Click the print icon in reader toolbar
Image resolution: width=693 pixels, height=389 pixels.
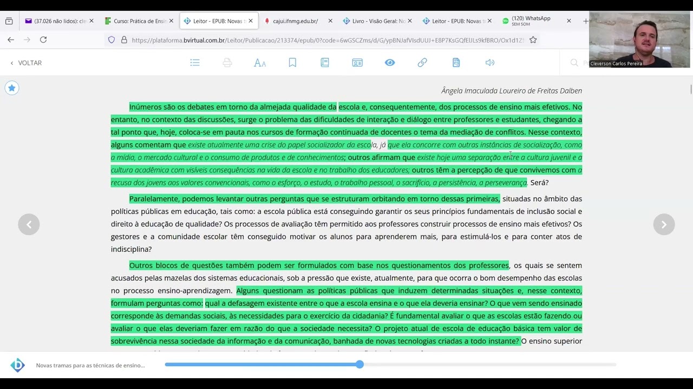click(x=227, y=63)
